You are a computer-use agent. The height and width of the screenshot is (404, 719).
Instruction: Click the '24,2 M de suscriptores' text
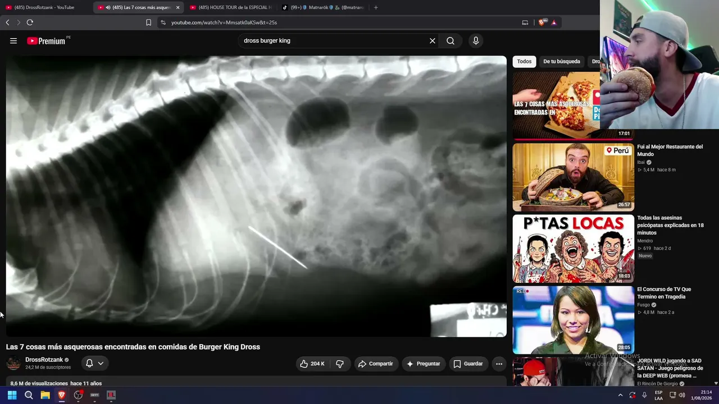pyautogui.click(x=48, y=368)
